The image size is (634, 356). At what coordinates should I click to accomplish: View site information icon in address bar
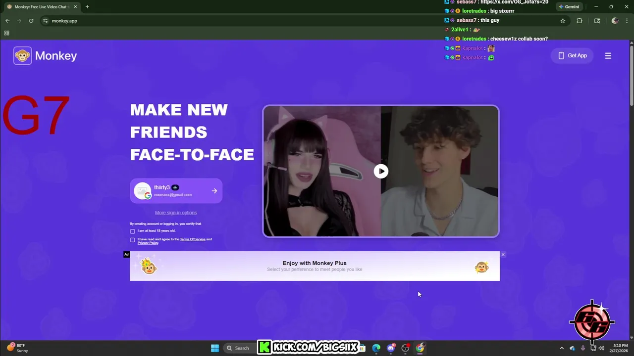pyautogui.click(x=45, y=21)
